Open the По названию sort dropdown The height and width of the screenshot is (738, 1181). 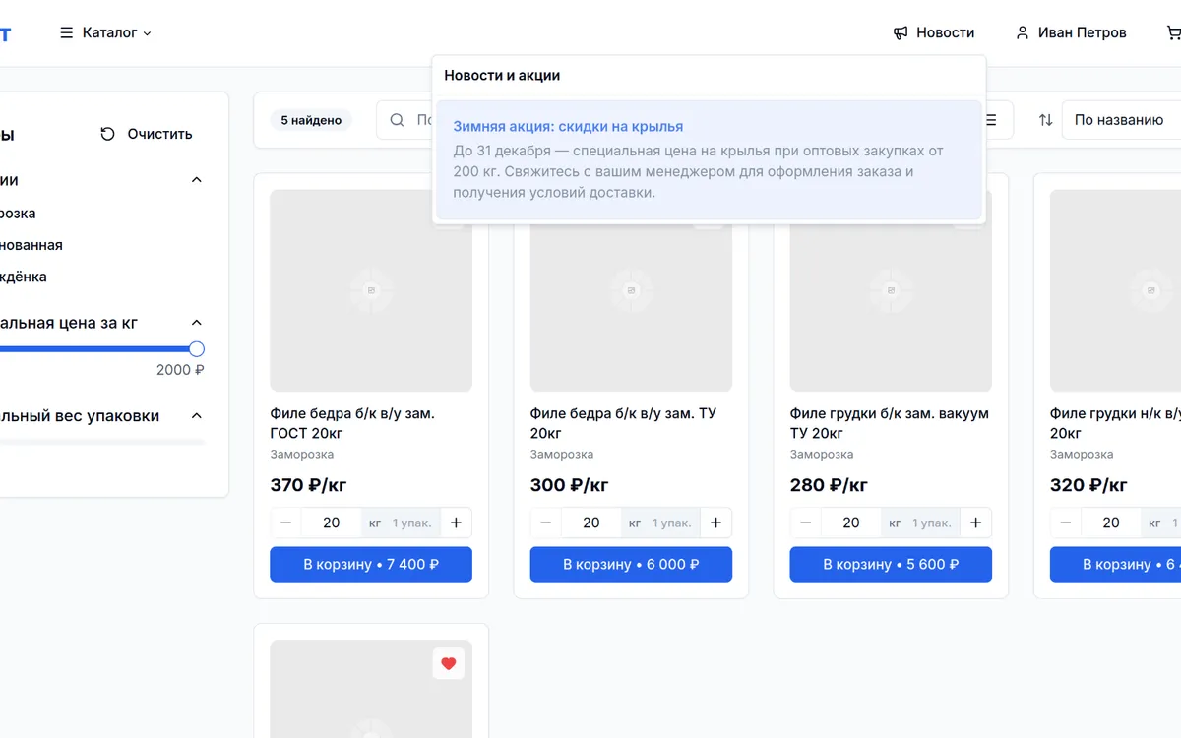(1122, 120)
